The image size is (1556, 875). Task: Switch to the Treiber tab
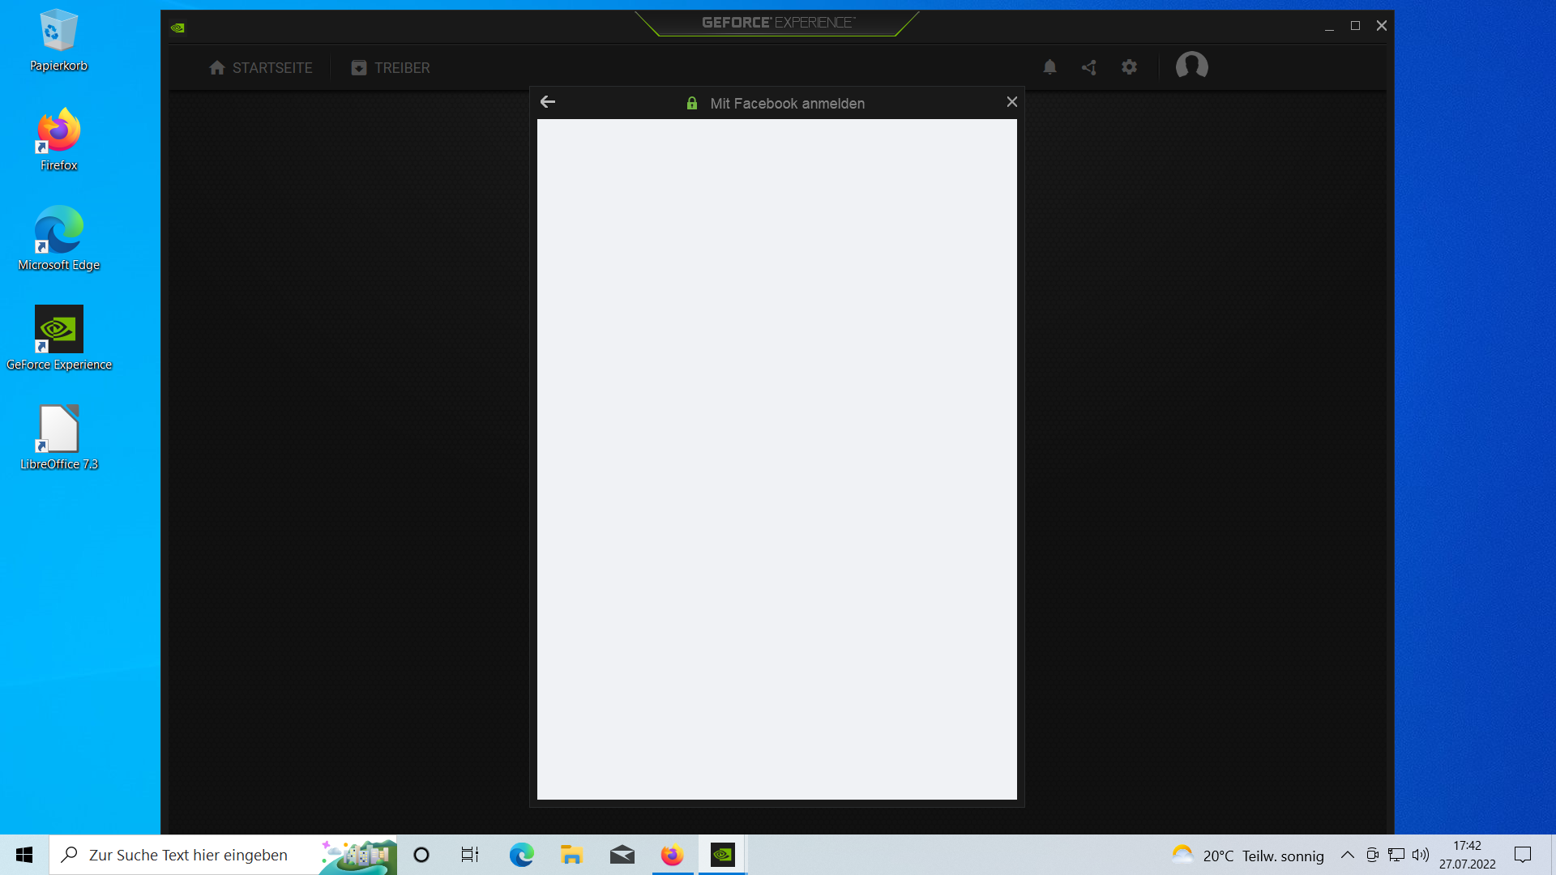pyautogui.click(x=391, y=68)
